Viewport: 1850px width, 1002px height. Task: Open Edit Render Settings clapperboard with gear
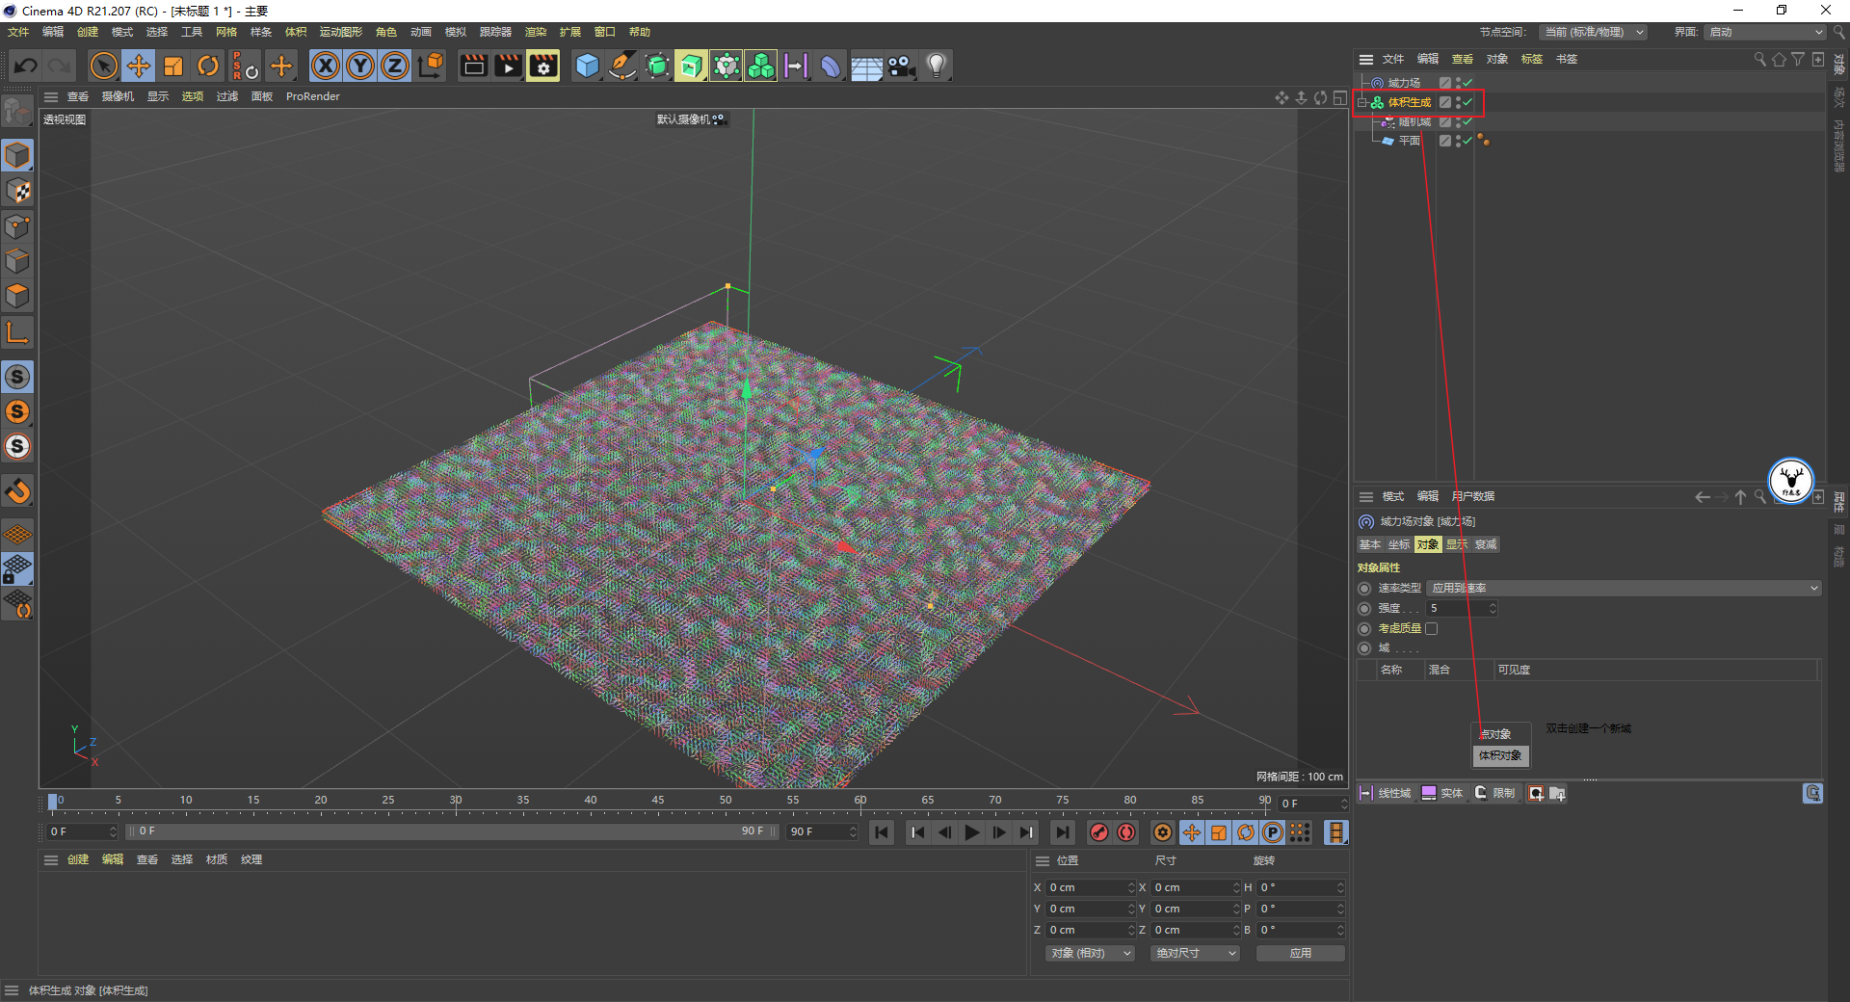coord(543,66)
